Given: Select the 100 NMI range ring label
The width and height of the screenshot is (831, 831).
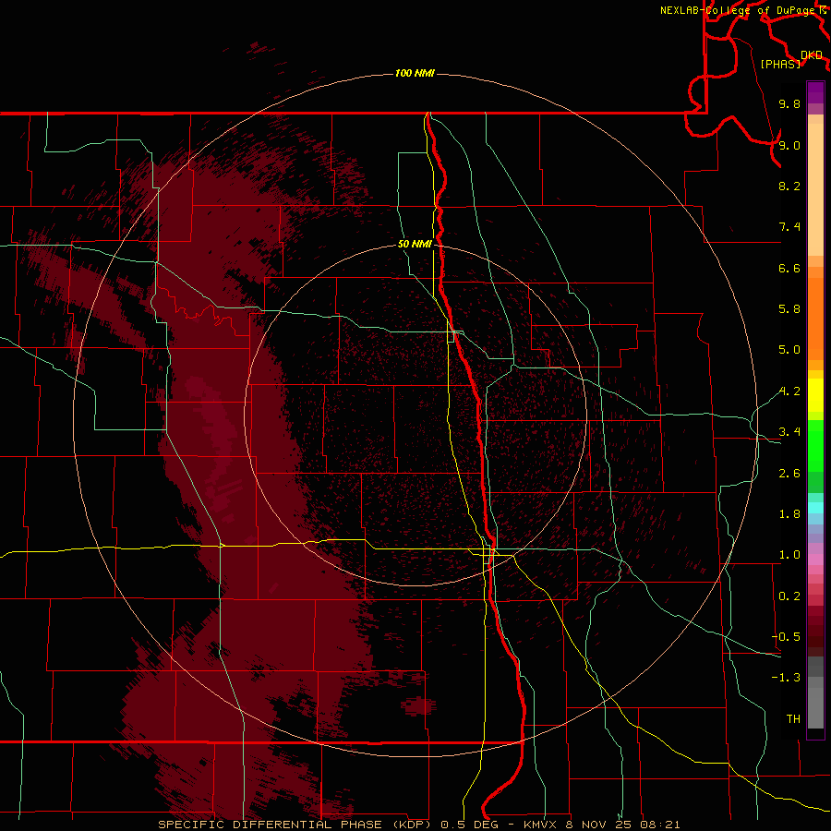Looking at the screenshot, I should coord(415,73).
